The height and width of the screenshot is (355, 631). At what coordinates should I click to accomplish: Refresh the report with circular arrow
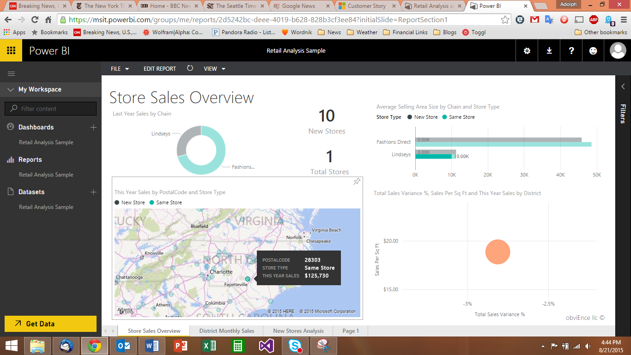(190, 68)
